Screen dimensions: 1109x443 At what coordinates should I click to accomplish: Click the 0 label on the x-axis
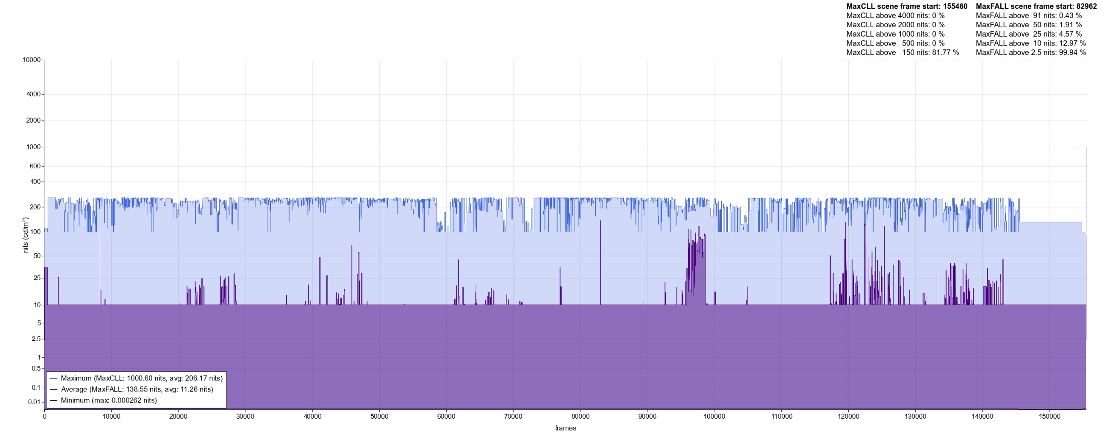(44, 417)
